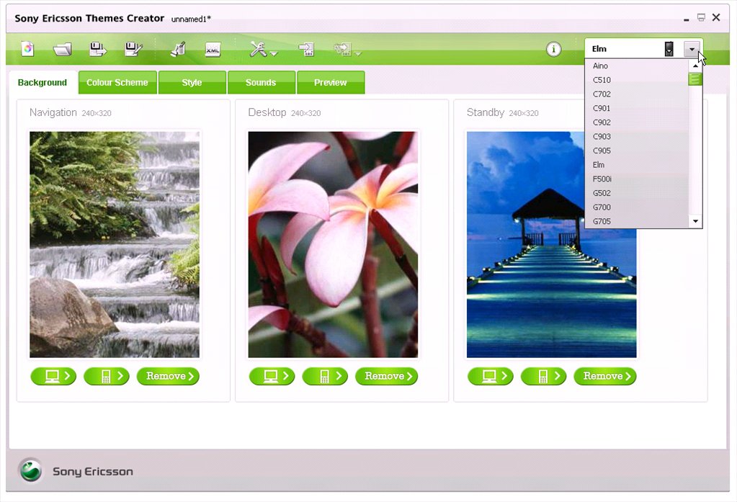Close the Themes Creator window
Screen dimensions: 737x502
click(716, 17)
